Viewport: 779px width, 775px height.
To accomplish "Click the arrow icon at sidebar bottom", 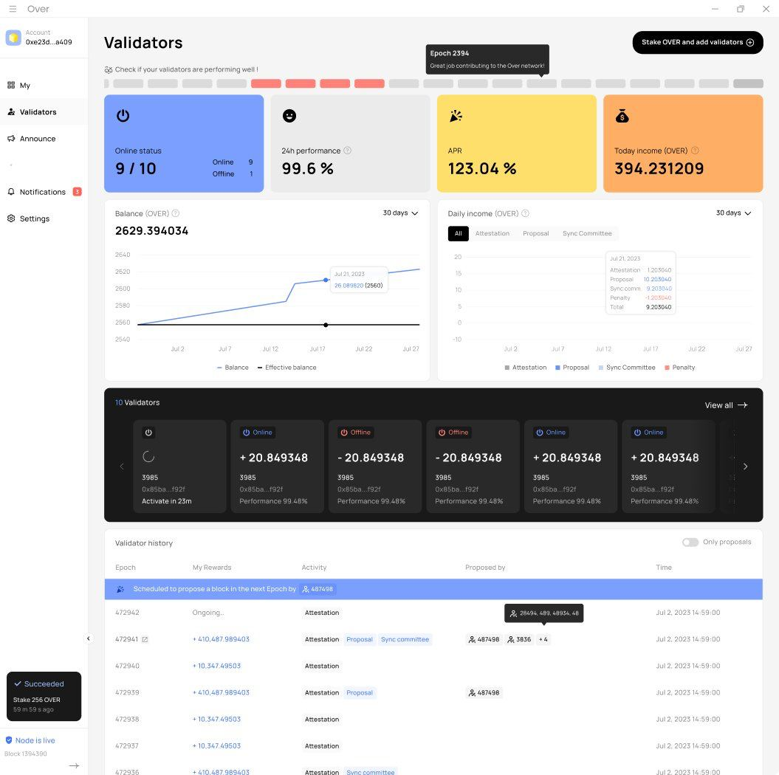I will 74,766.
